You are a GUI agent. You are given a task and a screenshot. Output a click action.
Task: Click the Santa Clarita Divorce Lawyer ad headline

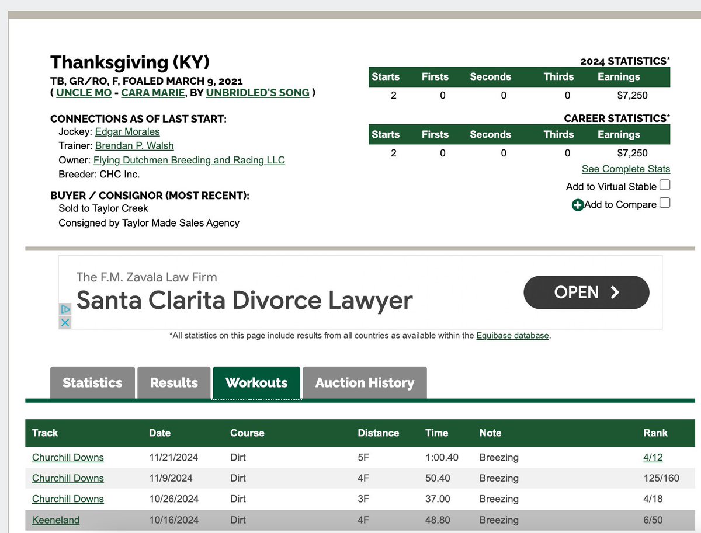[x=244, y=301]
